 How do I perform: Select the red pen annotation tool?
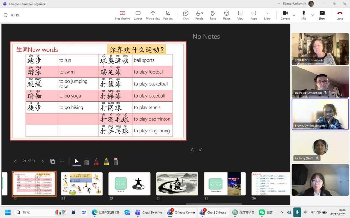coord(96,162)
